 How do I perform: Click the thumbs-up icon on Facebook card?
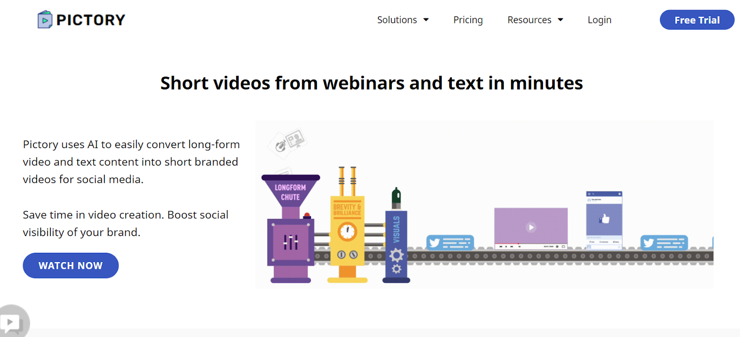coord(604,218)
